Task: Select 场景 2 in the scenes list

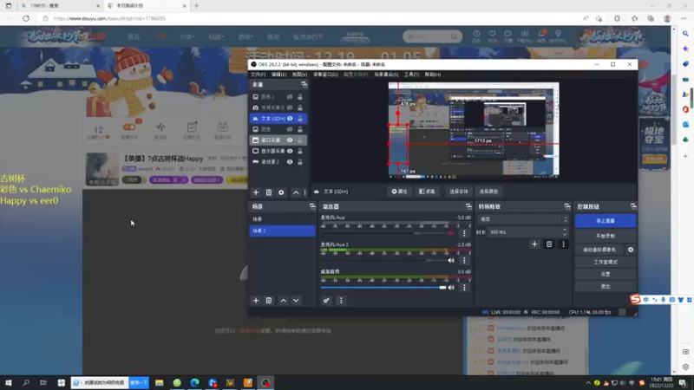Action: tap(283, 231)
